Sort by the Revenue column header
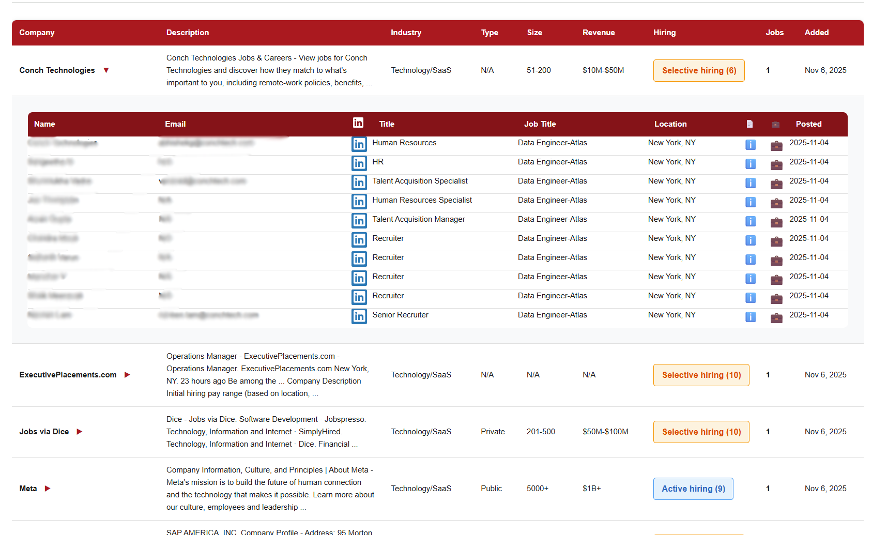The width and height of the screenshot is (872, 548). pyautogui.click(x=598, y=33)
